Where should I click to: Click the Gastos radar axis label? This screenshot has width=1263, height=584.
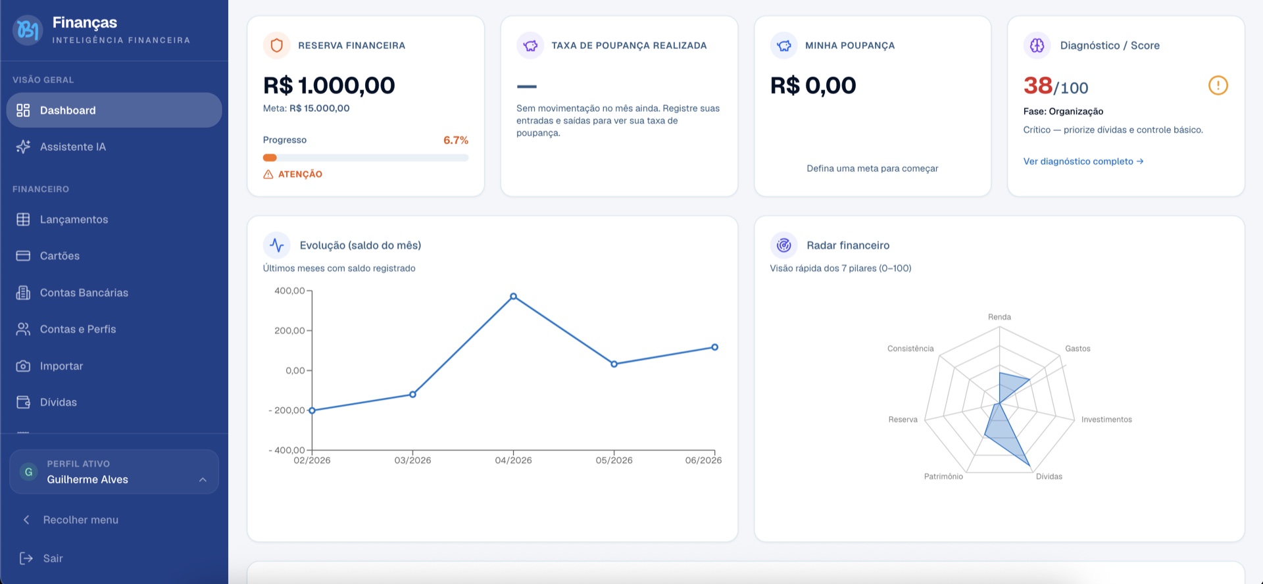point(1077,349)
